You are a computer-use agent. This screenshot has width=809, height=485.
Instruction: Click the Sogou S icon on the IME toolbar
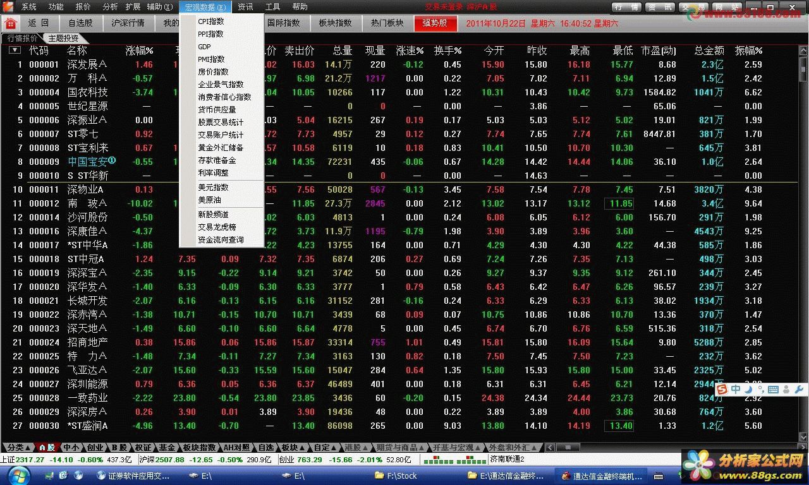pos(722,390)
